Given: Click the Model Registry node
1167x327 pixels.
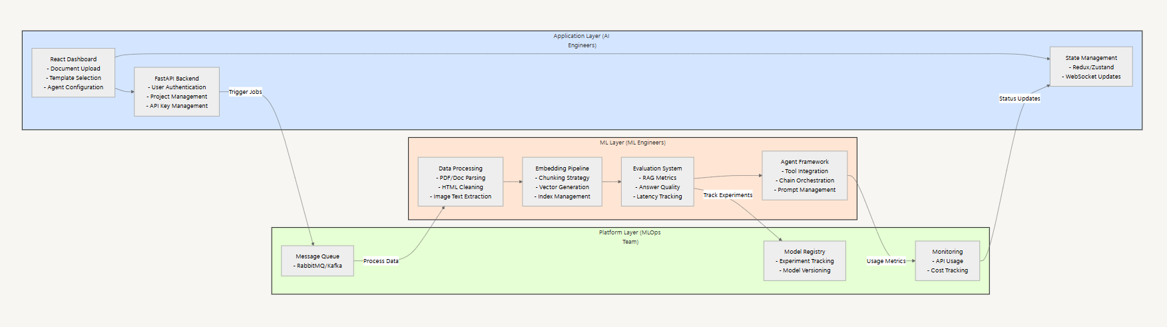Looking at the screenshot, I should pos(804,261).
